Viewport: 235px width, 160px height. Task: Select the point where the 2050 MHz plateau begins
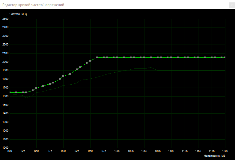point(97,57)
